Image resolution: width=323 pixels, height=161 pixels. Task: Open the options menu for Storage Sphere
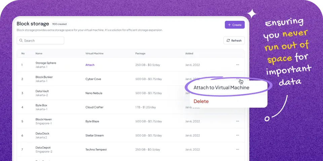click(238, 65)
